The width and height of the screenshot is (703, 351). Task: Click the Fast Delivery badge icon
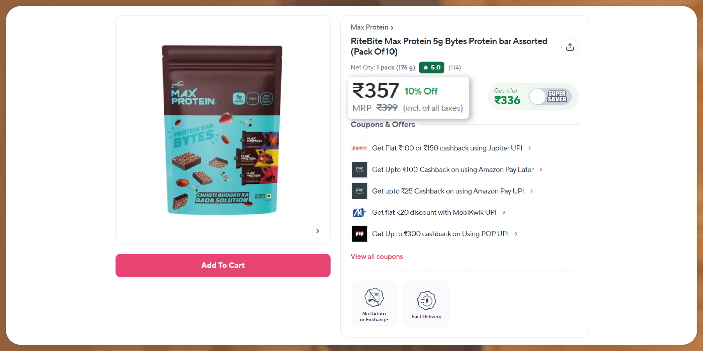(x=426, y=300)
